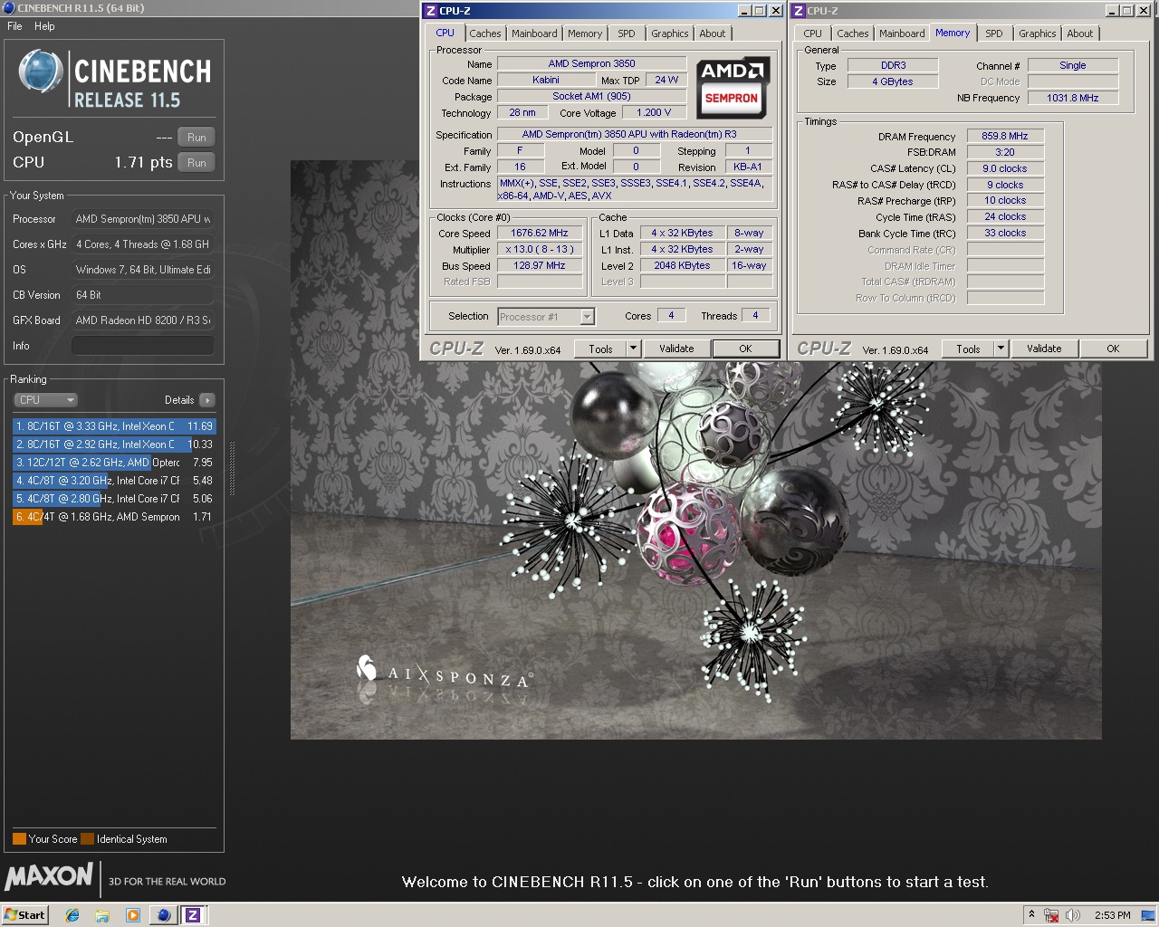Switch to Memory tab in CPU window
Image resolution: width=1159 pixels, height=927 pixels.
point(585,33)
